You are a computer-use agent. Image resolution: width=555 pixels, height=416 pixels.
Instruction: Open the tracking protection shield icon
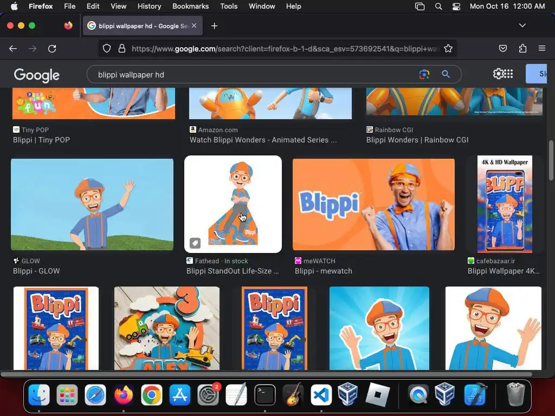(x=107, y=48)
